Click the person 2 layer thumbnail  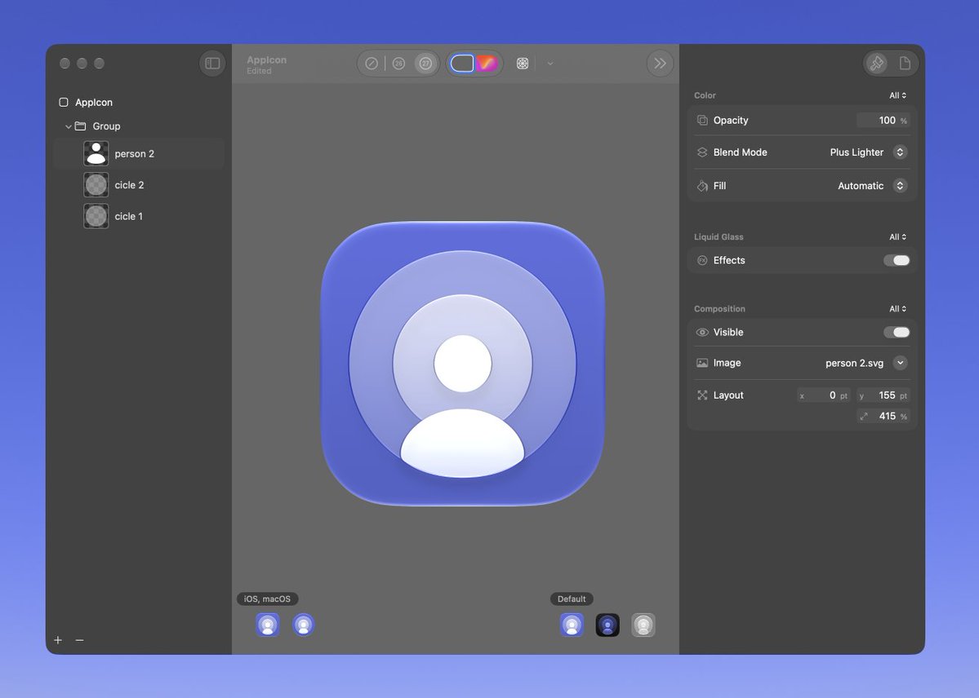[96, 153]
